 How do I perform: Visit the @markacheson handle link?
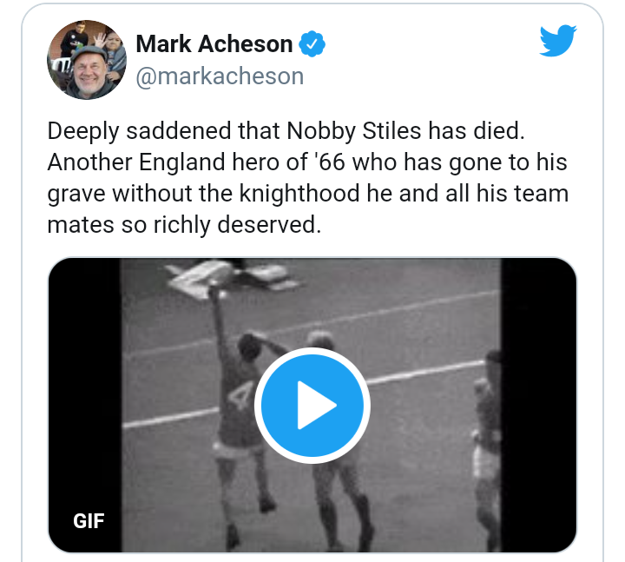coord(220,76)
